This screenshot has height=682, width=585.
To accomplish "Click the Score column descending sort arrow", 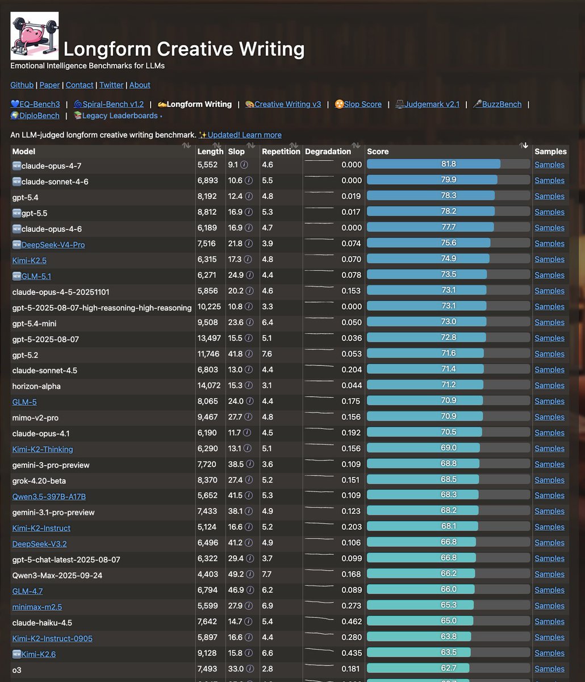I will point(525,146).
